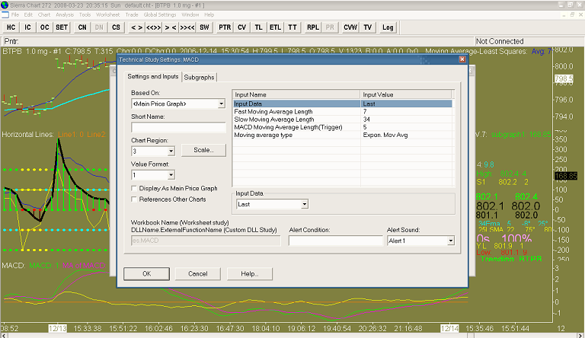Open the Based On dropdown

[221, 104]
